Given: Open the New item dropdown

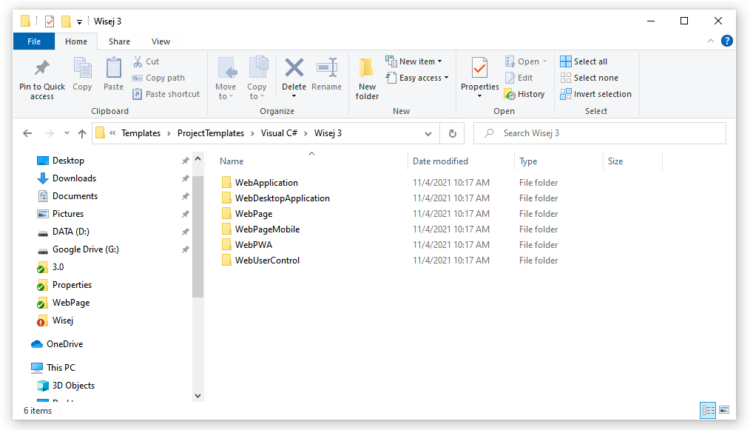Looking at the screenshot, I should [413, 61].
